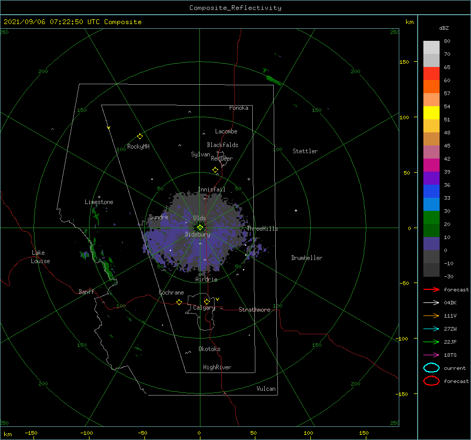Click the Limestone label
This screenshot has height=440, width=471.
(x=99, y=202)
